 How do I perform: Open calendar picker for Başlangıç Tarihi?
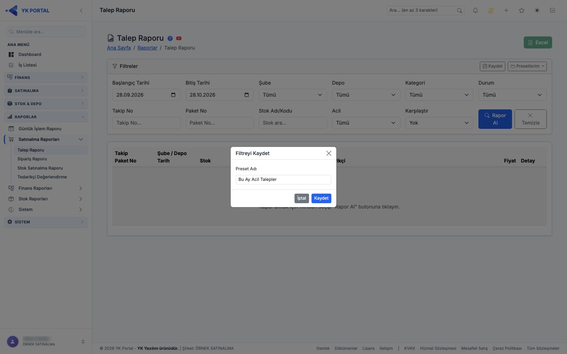click(x=173, y=95)
